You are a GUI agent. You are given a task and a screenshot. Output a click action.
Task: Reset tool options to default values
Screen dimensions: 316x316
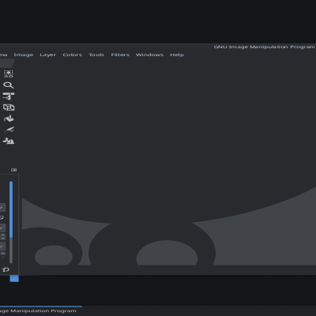pyautogui.click(x=6, y=269)
